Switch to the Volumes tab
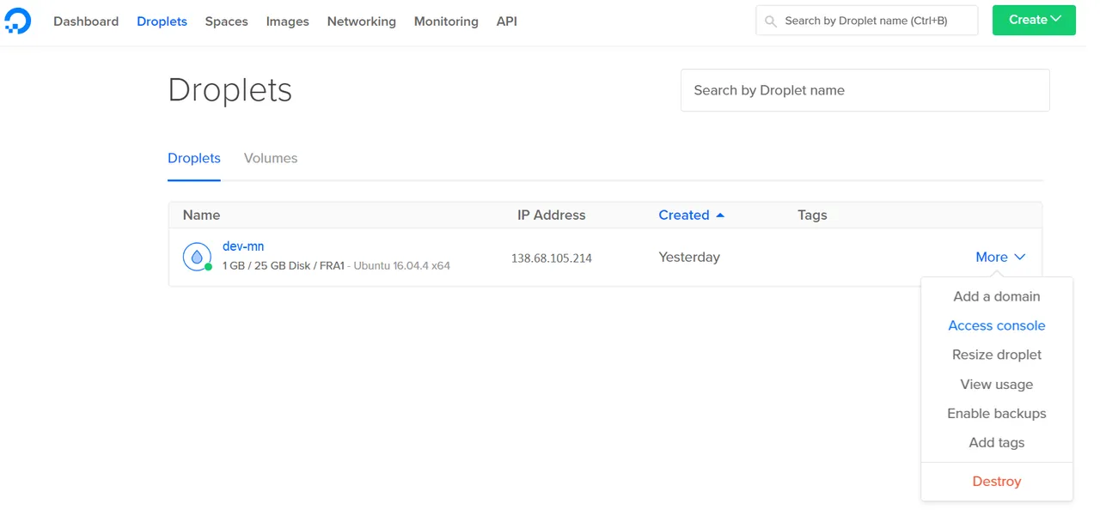Screen dimensions: 1100x522 (x=271, y=159)
